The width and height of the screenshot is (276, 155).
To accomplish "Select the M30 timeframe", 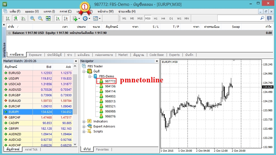I will (148, 18).
